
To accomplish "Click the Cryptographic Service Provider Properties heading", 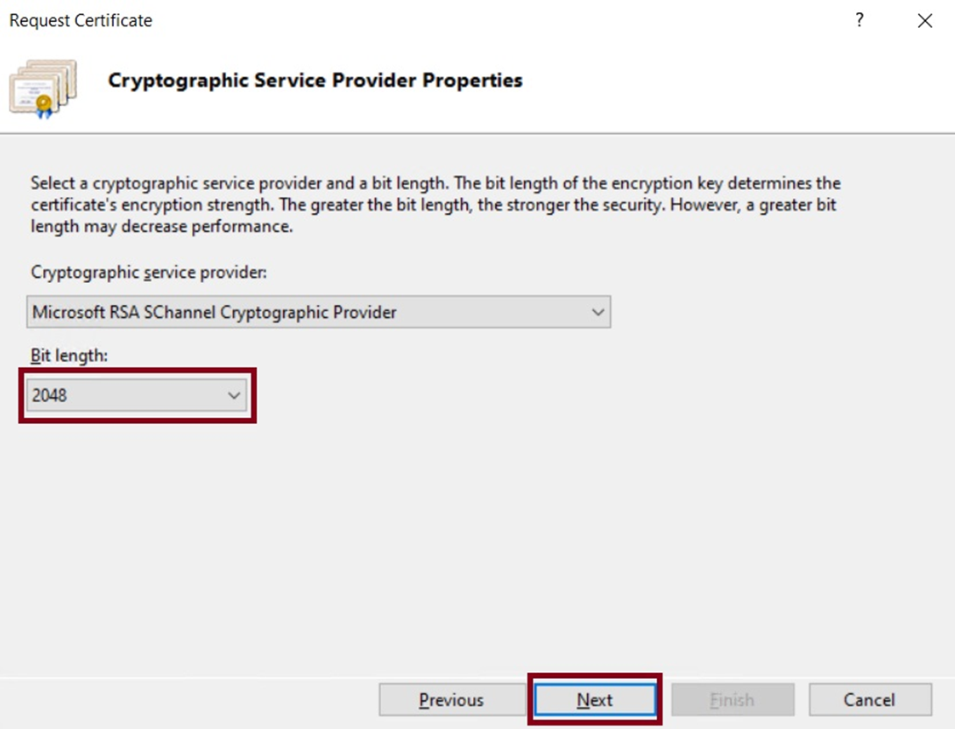I will tap(315, 81).
